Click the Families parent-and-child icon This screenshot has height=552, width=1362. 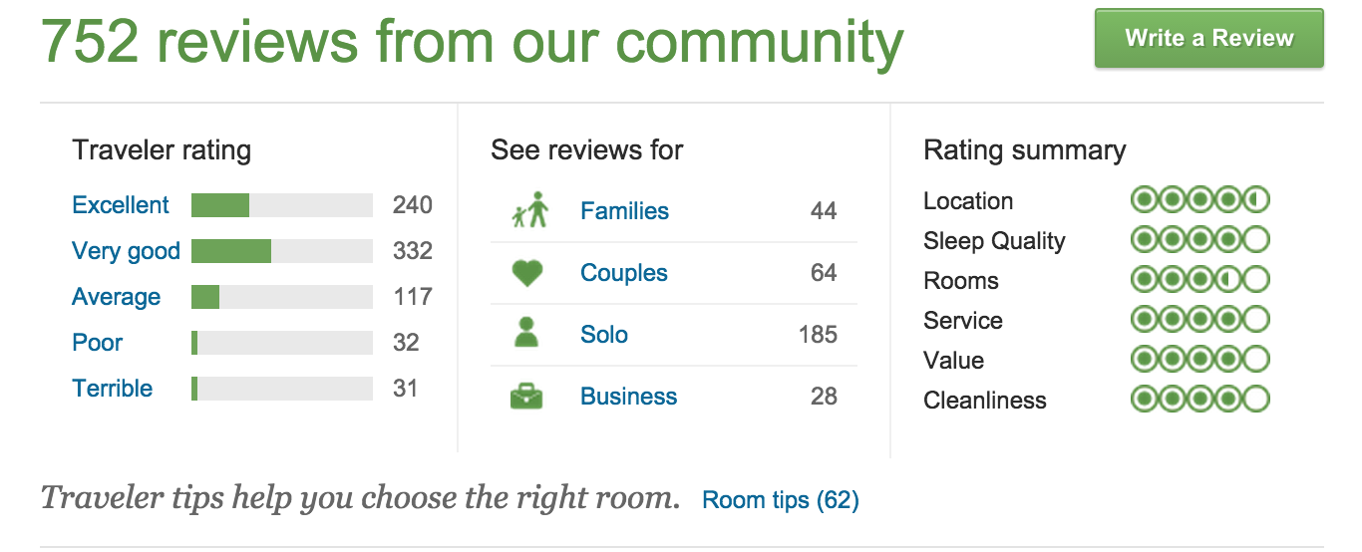click(x=530, y=210)
